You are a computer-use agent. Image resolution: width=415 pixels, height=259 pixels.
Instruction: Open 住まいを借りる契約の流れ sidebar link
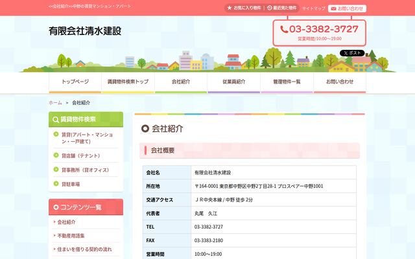coord(84,249)
